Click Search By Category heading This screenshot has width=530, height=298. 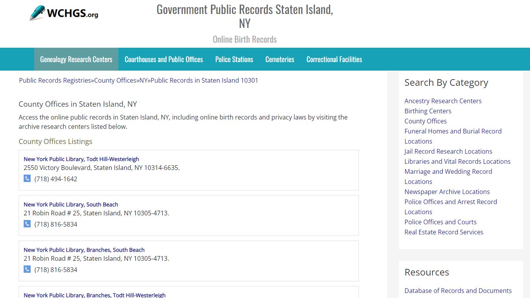(446, 83)
